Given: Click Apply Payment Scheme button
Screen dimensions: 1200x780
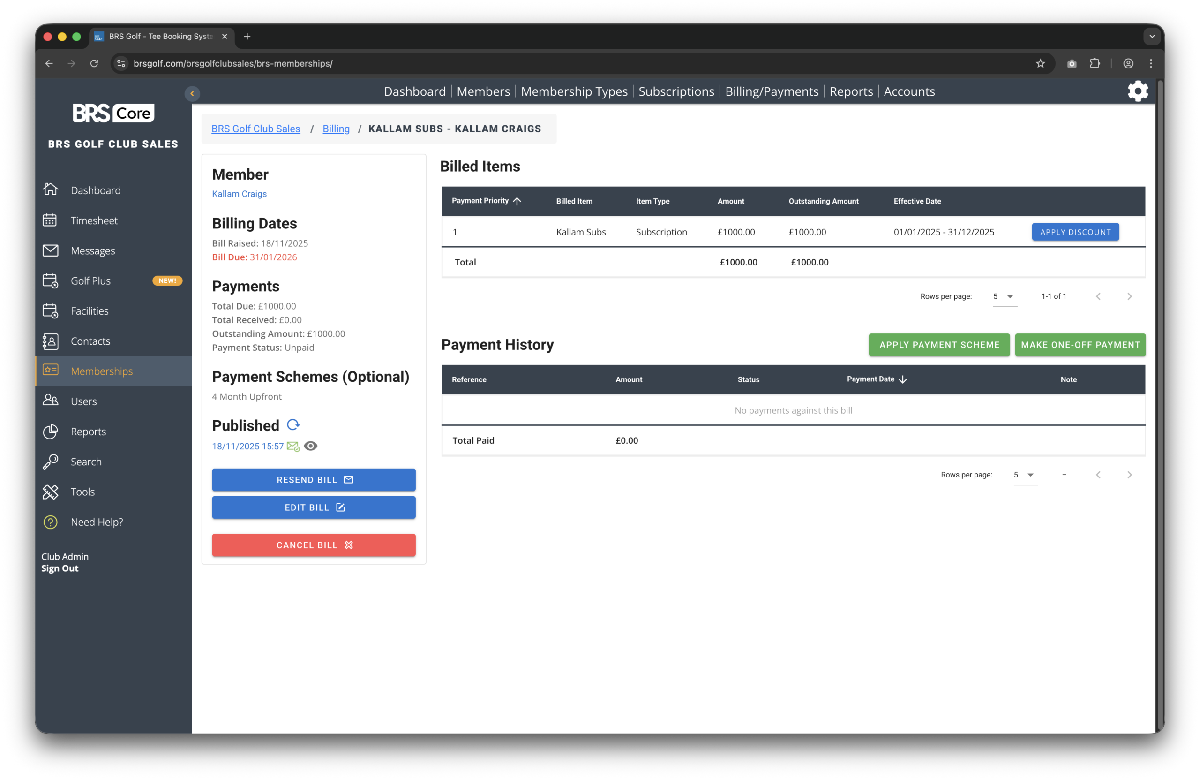Looking at the screenshot, I should point(939,345).
